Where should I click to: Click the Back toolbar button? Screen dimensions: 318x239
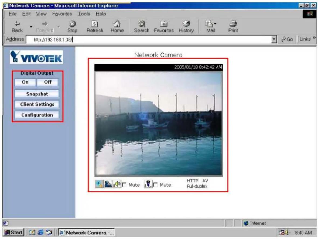17,27
